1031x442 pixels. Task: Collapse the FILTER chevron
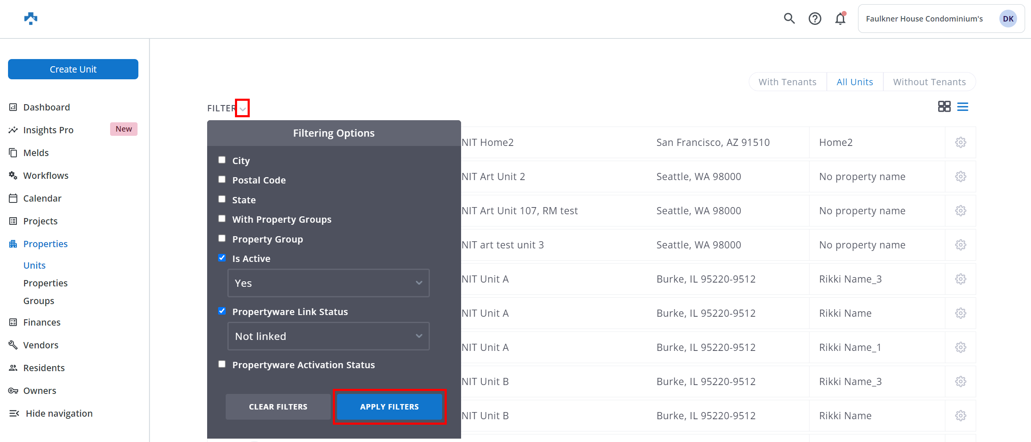tap(243, 108)
